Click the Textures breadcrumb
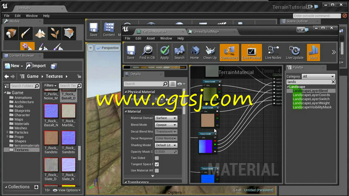349x196 pixels. pos(54,77)
